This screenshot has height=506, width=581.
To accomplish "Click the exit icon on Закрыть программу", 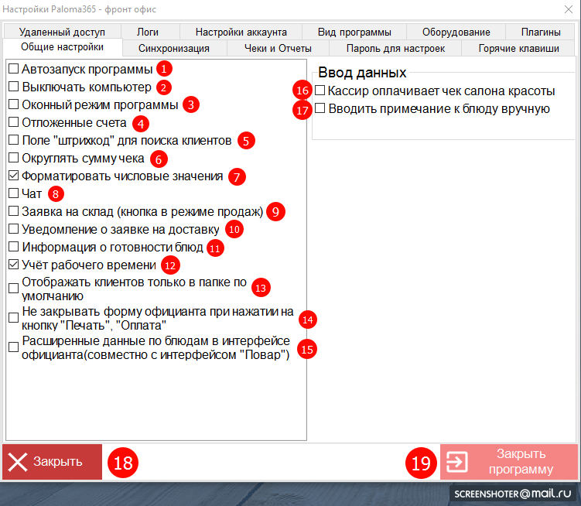I will 457,462.
